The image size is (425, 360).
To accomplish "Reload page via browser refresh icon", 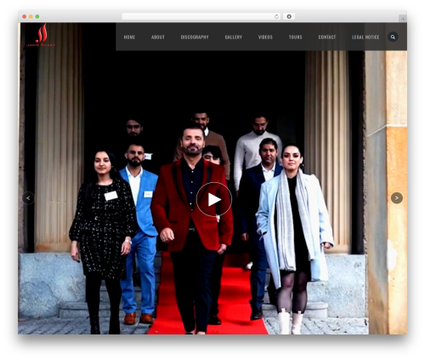I will click(276, 16).
